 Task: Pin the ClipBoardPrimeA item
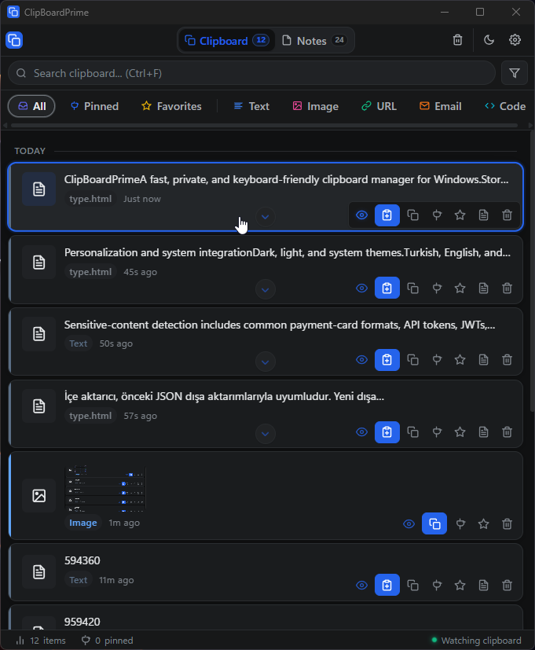pos(437,215)
